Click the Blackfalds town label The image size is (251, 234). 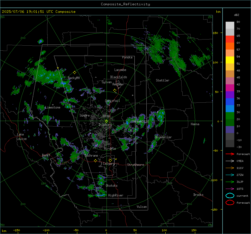[x=119, y=77]
